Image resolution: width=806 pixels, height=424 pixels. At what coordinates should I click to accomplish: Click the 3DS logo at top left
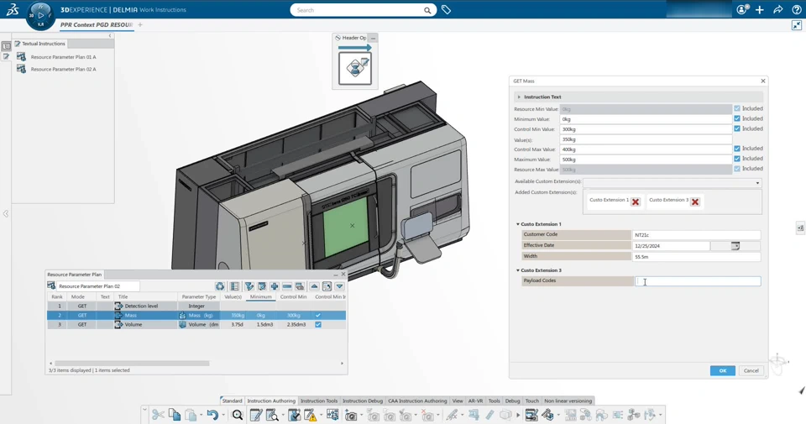pyautogui.click(x=13, y=9)
